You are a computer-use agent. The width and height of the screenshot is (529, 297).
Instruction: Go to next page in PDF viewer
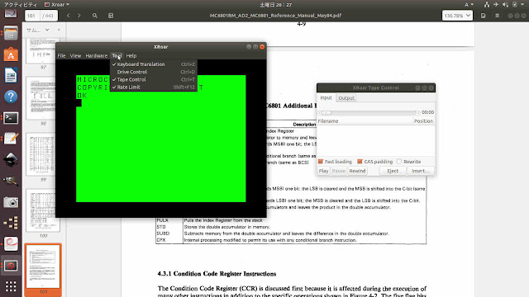79,16
